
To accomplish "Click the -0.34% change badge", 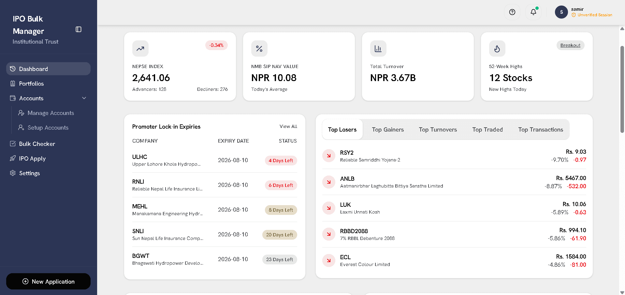I will [x=216, y=45].
